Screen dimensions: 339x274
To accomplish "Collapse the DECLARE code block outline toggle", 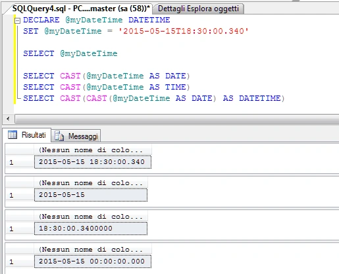I will tap(17, 20).
